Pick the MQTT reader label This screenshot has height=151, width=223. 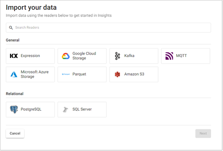pos(181,56)
